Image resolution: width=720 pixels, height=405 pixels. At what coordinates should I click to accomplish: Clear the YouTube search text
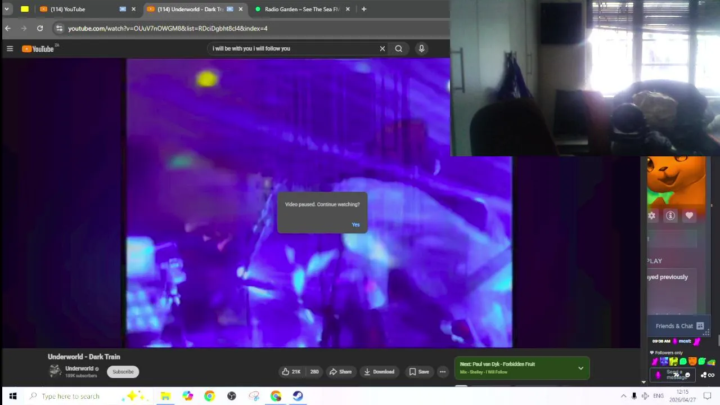tap(382, 48)
